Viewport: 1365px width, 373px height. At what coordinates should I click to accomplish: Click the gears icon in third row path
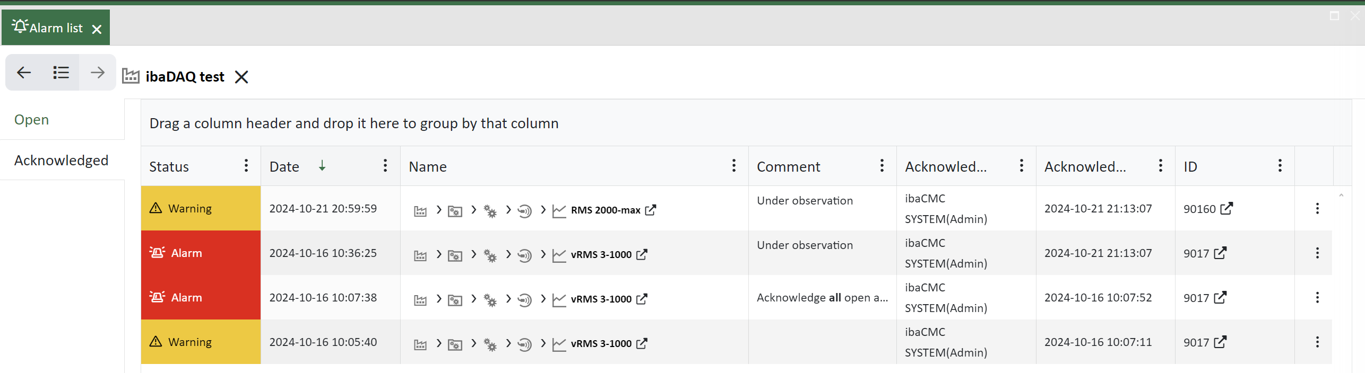tap(490, 300)
